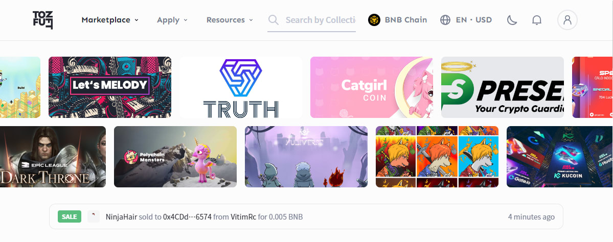Open EN · USD language currency selector
The width and height of the screenshot is (613, 242).
466,20
